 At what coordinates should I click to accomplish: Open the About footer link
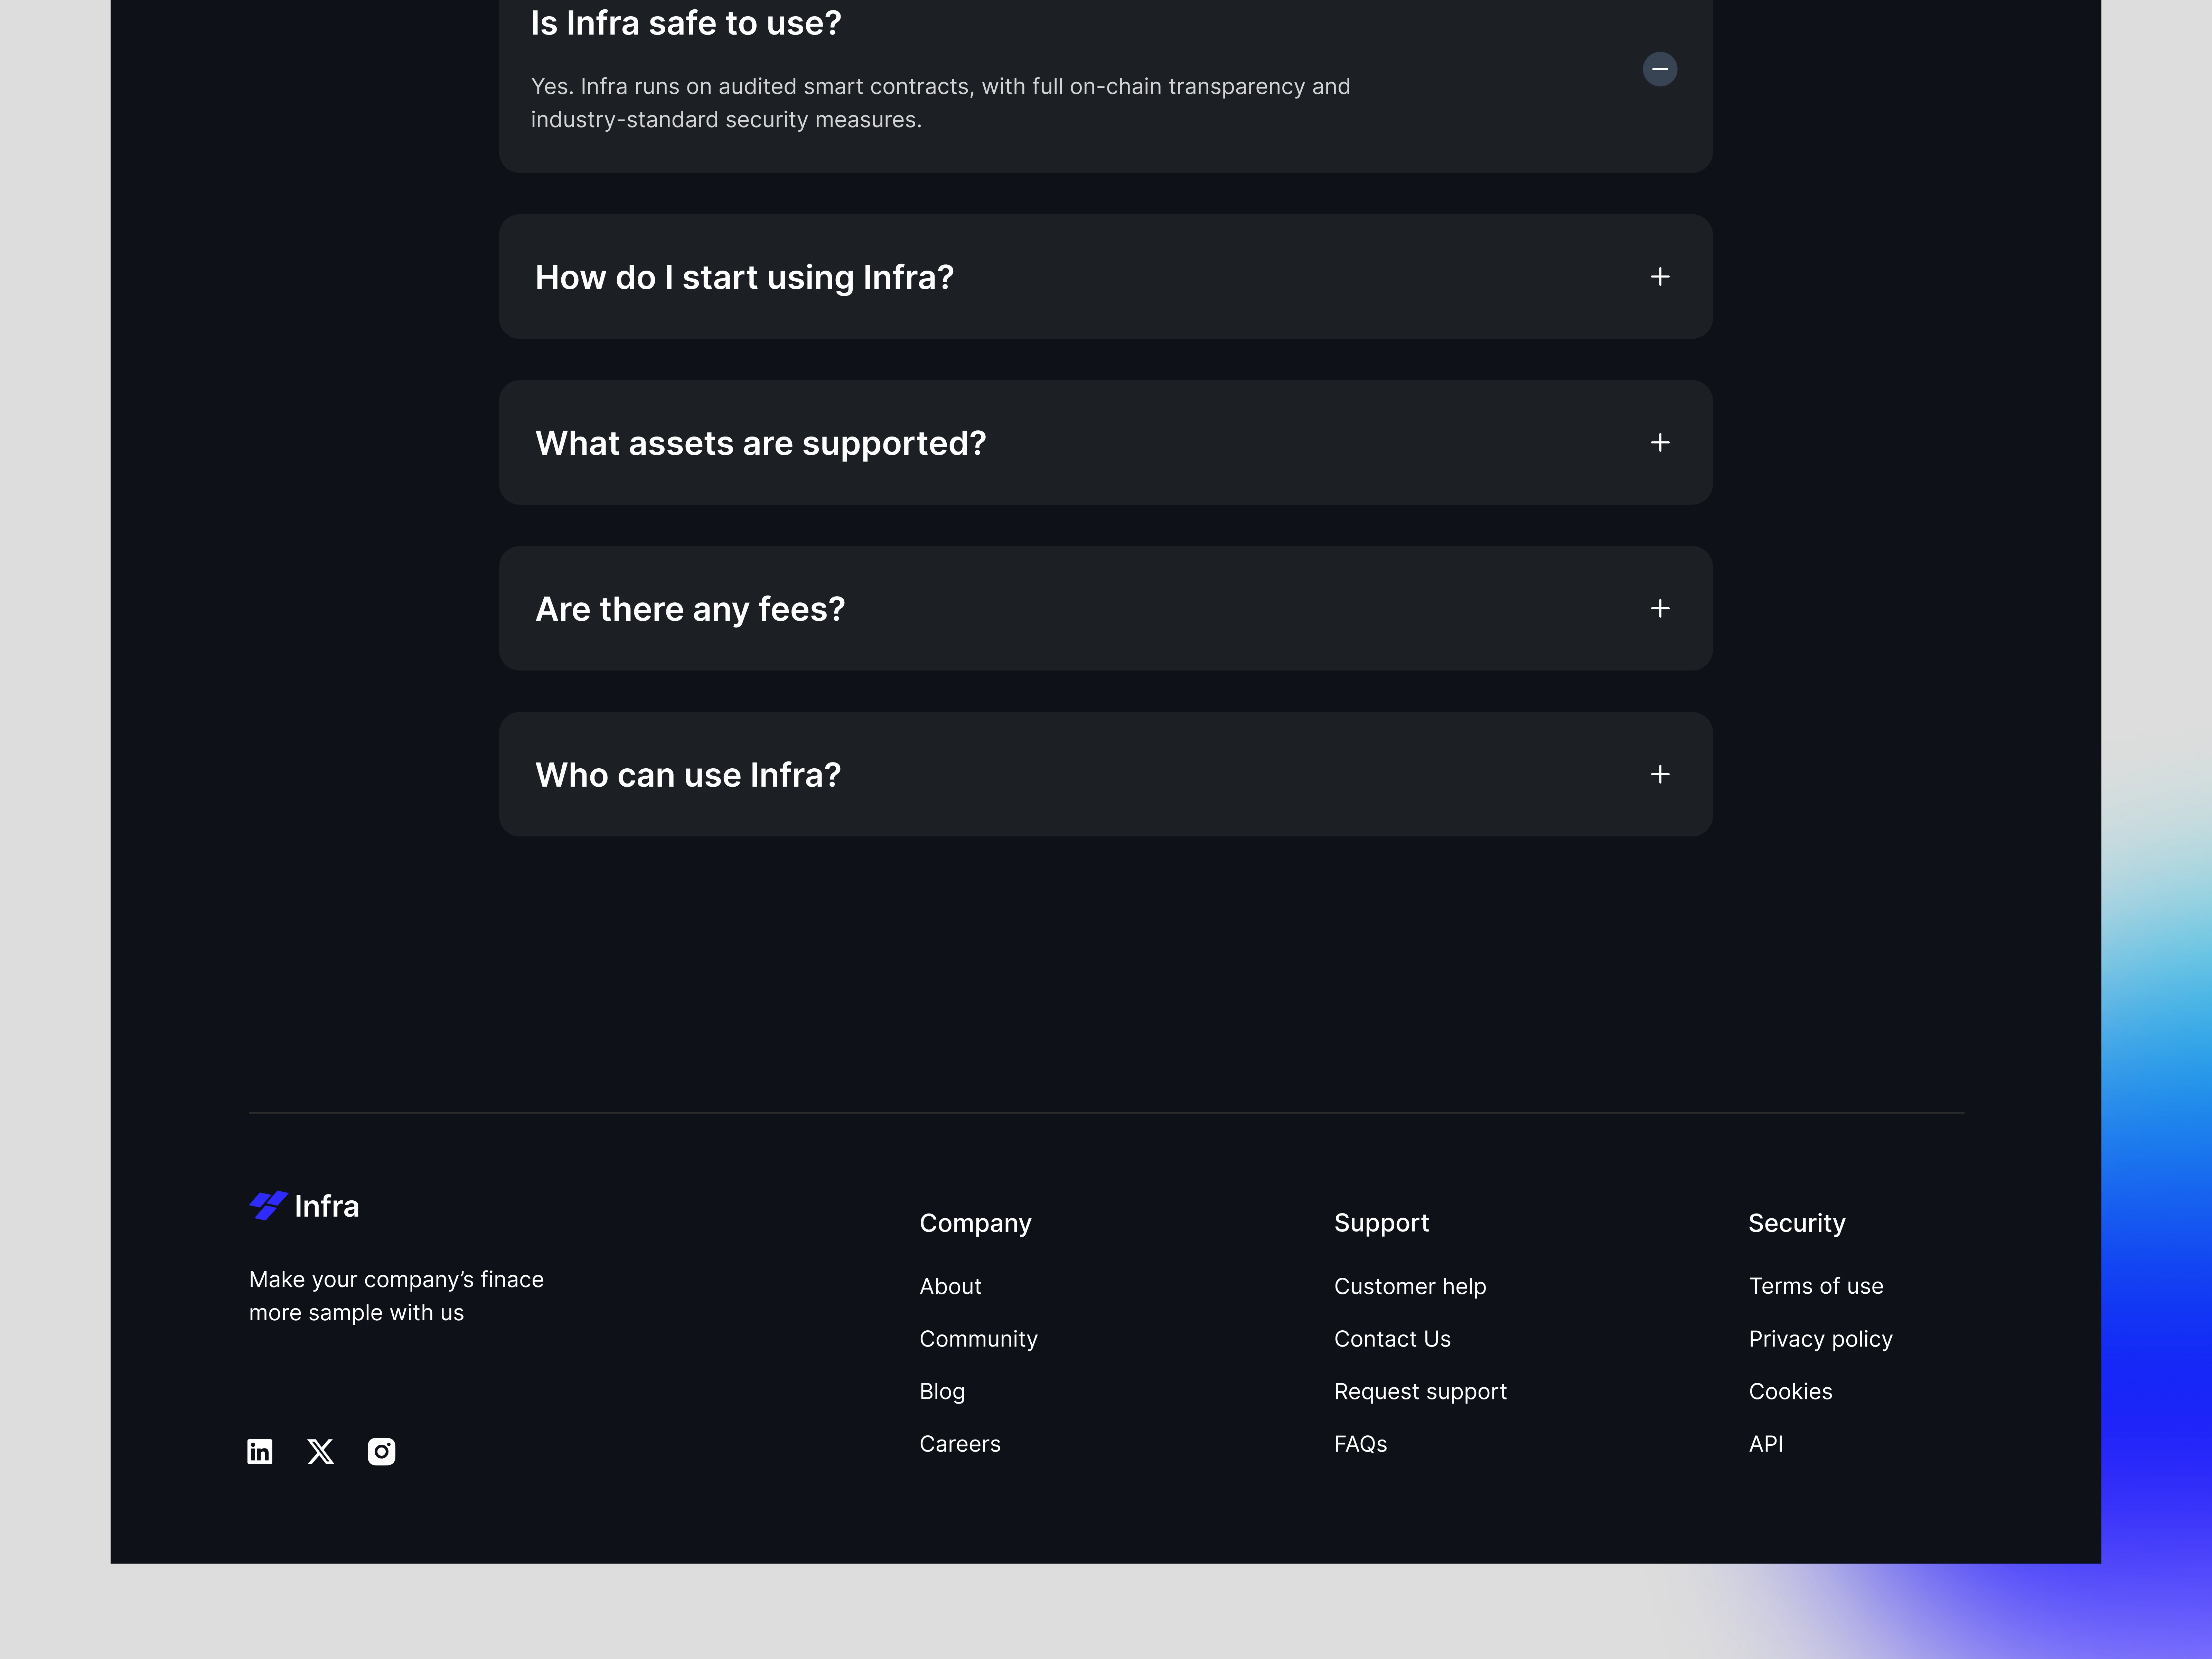tap(950, 1286)
